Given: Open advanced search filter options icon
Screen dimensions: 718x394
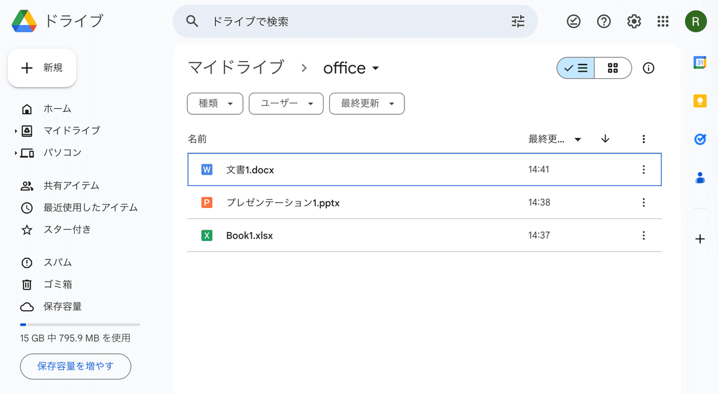Looking at the screenshot, I should click(x=518, y=22).
